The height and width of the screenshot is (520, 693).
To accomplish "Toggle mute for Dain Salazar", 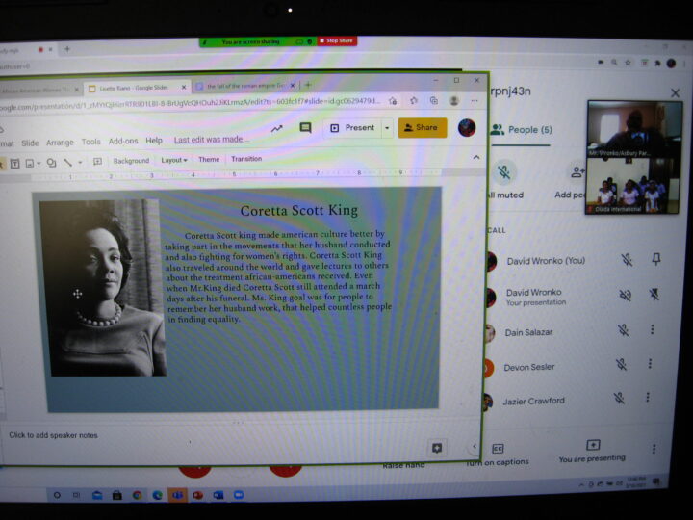I will pos(623,330).
